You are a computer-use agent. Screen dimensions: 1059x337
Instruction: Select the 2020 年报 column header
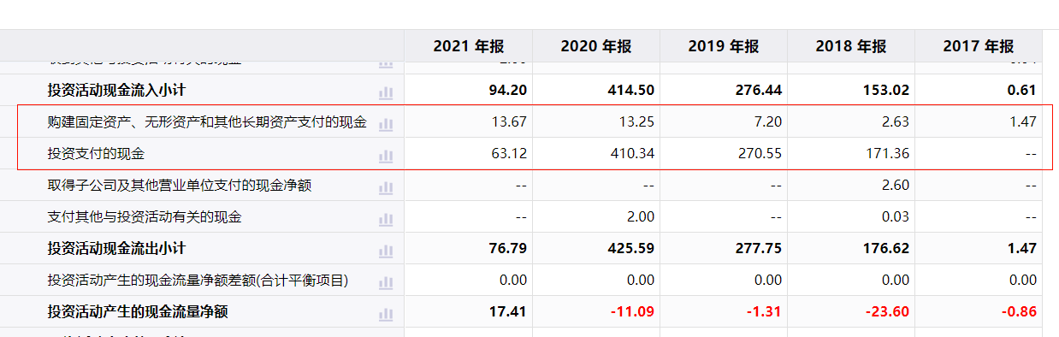596,46
